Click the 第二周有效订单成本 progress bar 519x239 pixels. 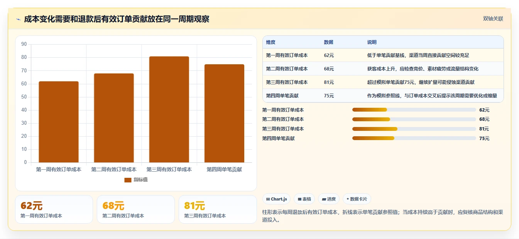click(x=414, y=119)
